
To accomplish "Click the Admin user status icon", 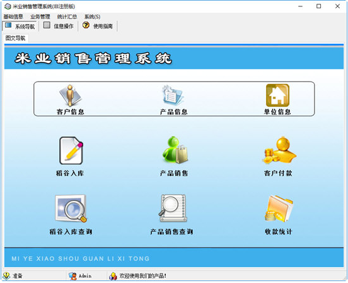I will pos(72,276).
